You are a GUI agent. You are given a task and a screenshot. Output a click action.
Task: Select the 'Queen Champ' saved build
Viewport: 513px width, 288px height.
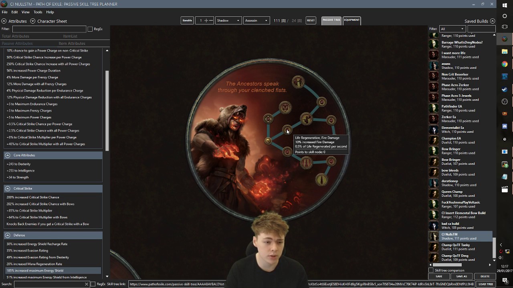(461, 194)
